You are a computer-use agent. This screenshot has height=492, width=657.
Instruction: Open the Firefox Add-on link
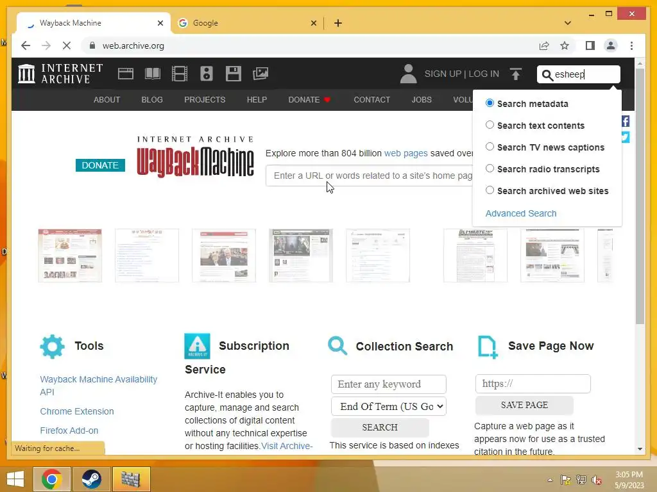(69, 430)
